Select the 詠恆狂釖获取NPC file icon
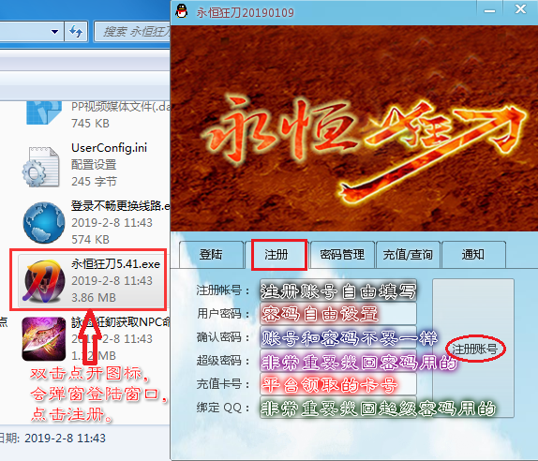Screen dimensions: 538x461 44,339
